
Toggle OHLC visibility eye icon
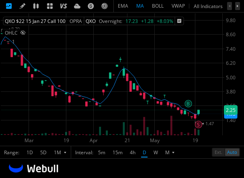(x=23, y=33)
